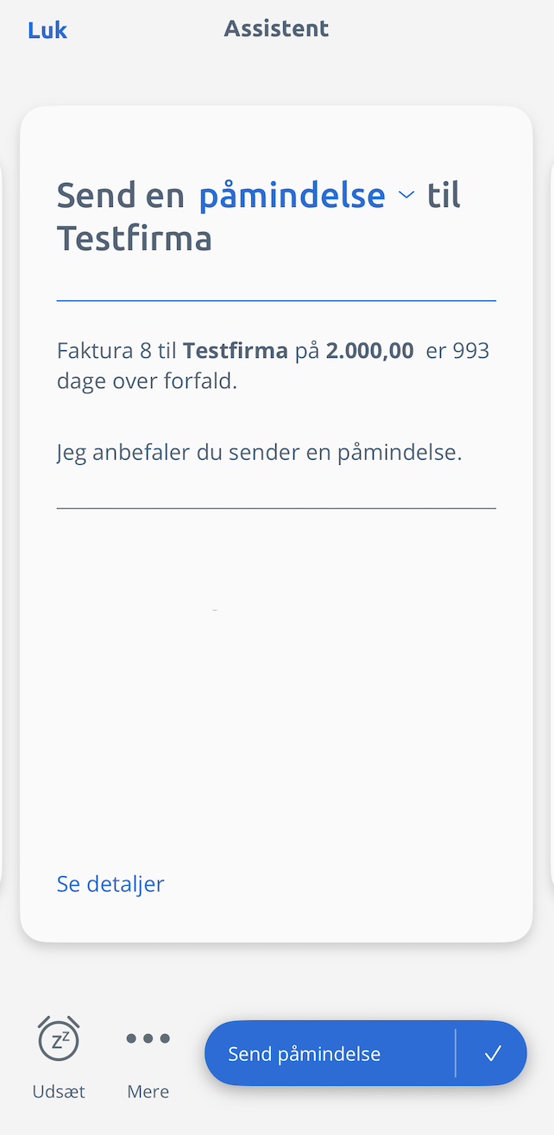Tap the Luk link to close assistant
The width and height of the screenshot is (554, 1135).
click(47, 30)
